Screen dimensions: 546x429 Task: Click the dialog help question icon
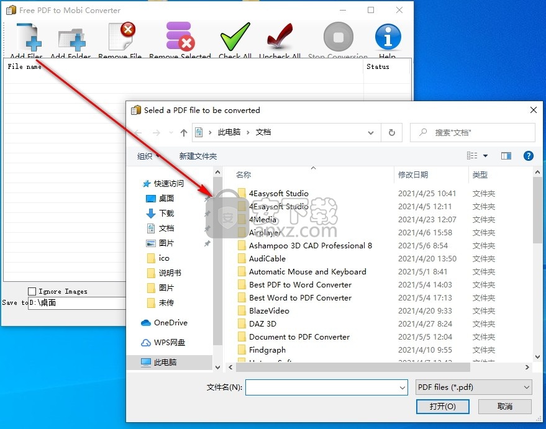tap(528, 156)
